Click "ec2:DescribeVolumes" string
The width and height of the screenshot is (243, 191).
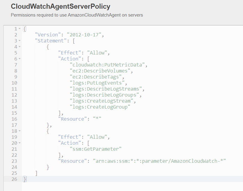[100, 71]
